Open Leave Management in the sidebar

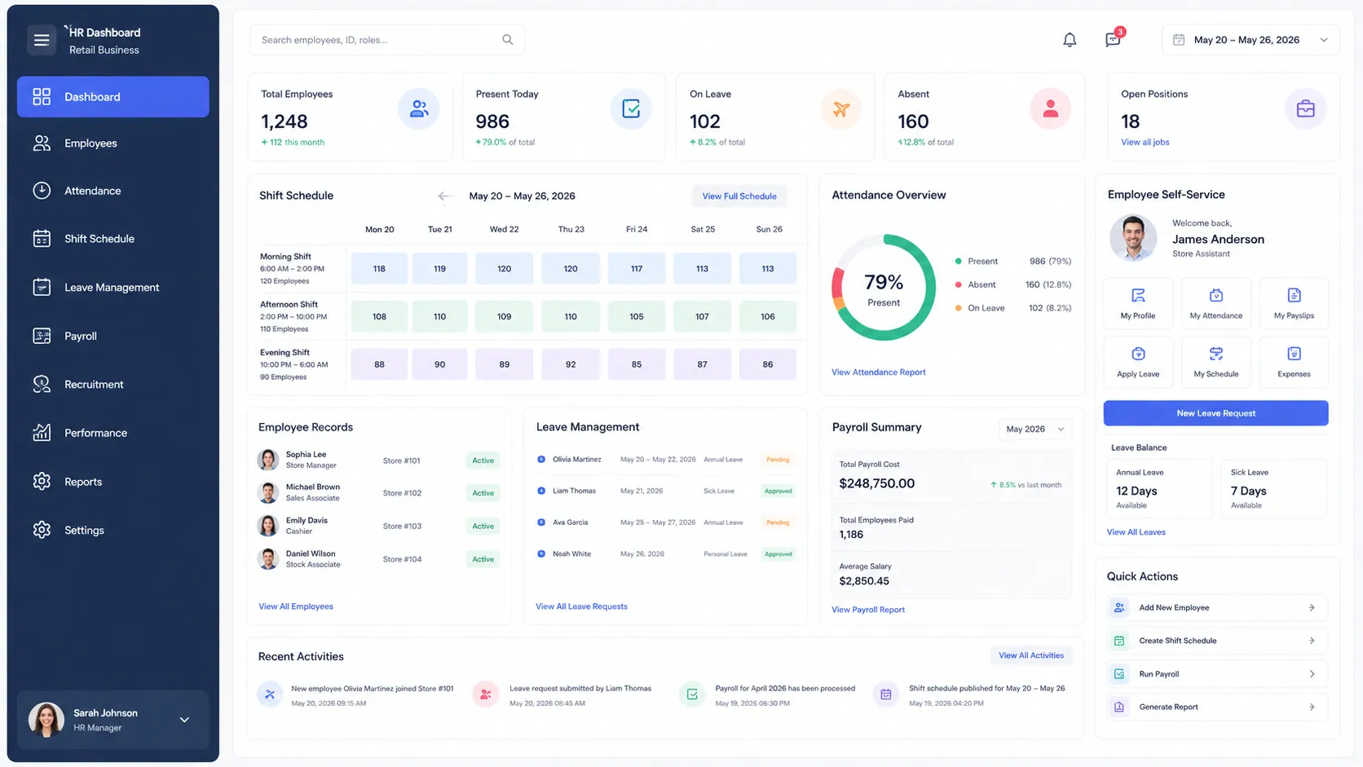[113, 288]
